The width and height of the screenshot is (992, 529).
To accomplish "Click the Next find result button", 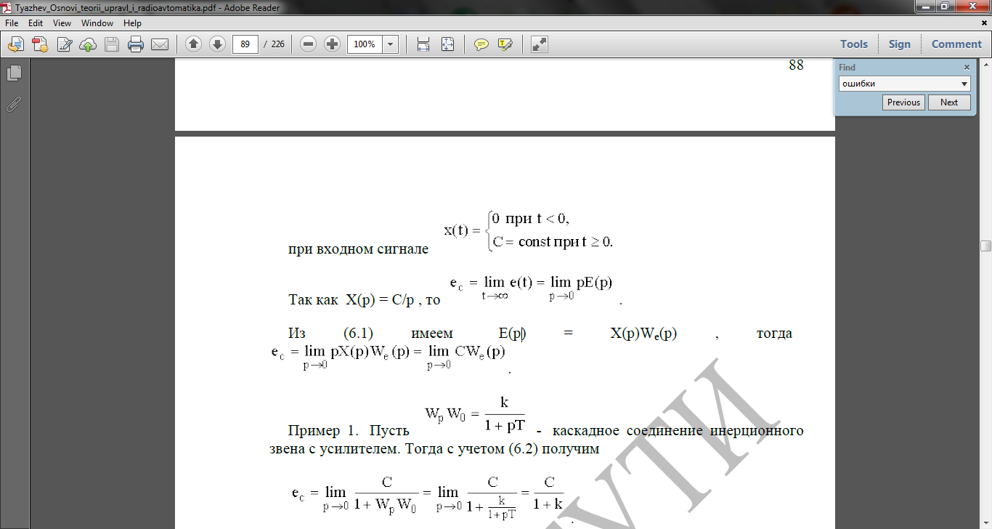I will (x=949, y=102).
